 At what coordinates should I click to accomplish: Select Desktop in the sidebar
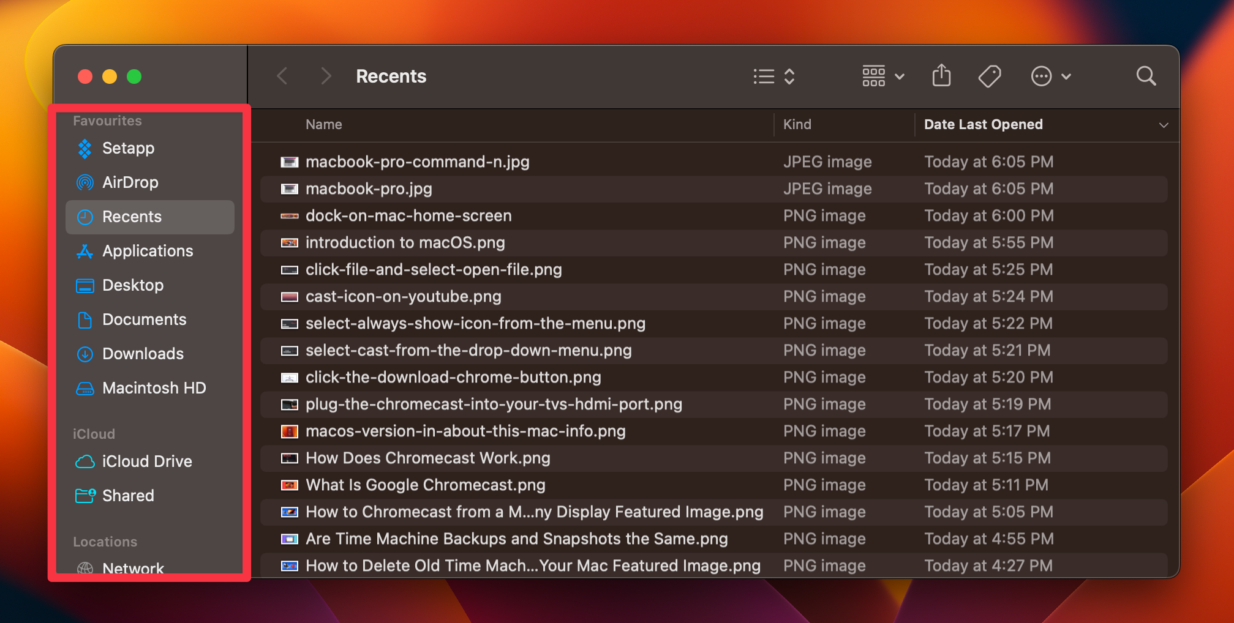(133, 285)
